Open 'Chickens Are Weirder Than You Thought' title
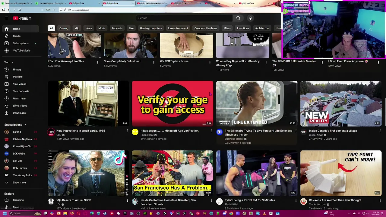 (335, 200)
